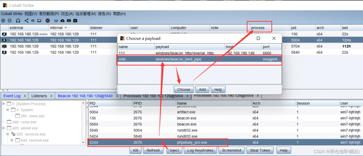Open the 攻击(A) menu
This screenshot has width=363, height=156.
(67, 14)
